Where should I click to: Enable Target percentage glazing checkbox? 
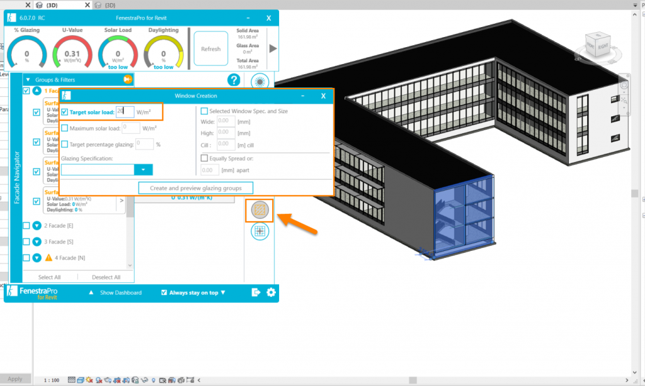(65, 144)
